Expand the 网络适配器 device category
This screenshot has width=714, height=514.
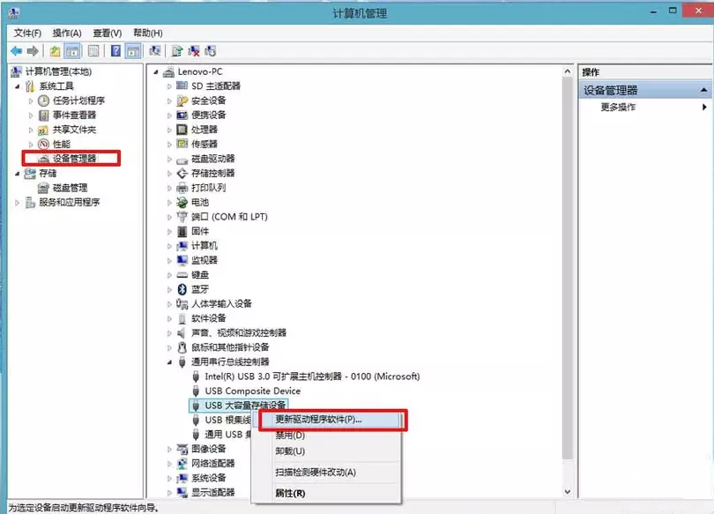coord(169,463)
